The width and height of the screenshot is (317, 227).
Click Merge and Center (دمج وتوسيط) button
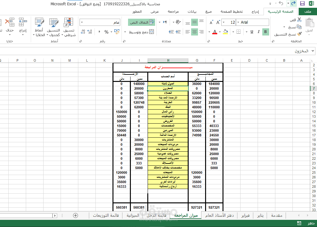click(x=141, y=32)
